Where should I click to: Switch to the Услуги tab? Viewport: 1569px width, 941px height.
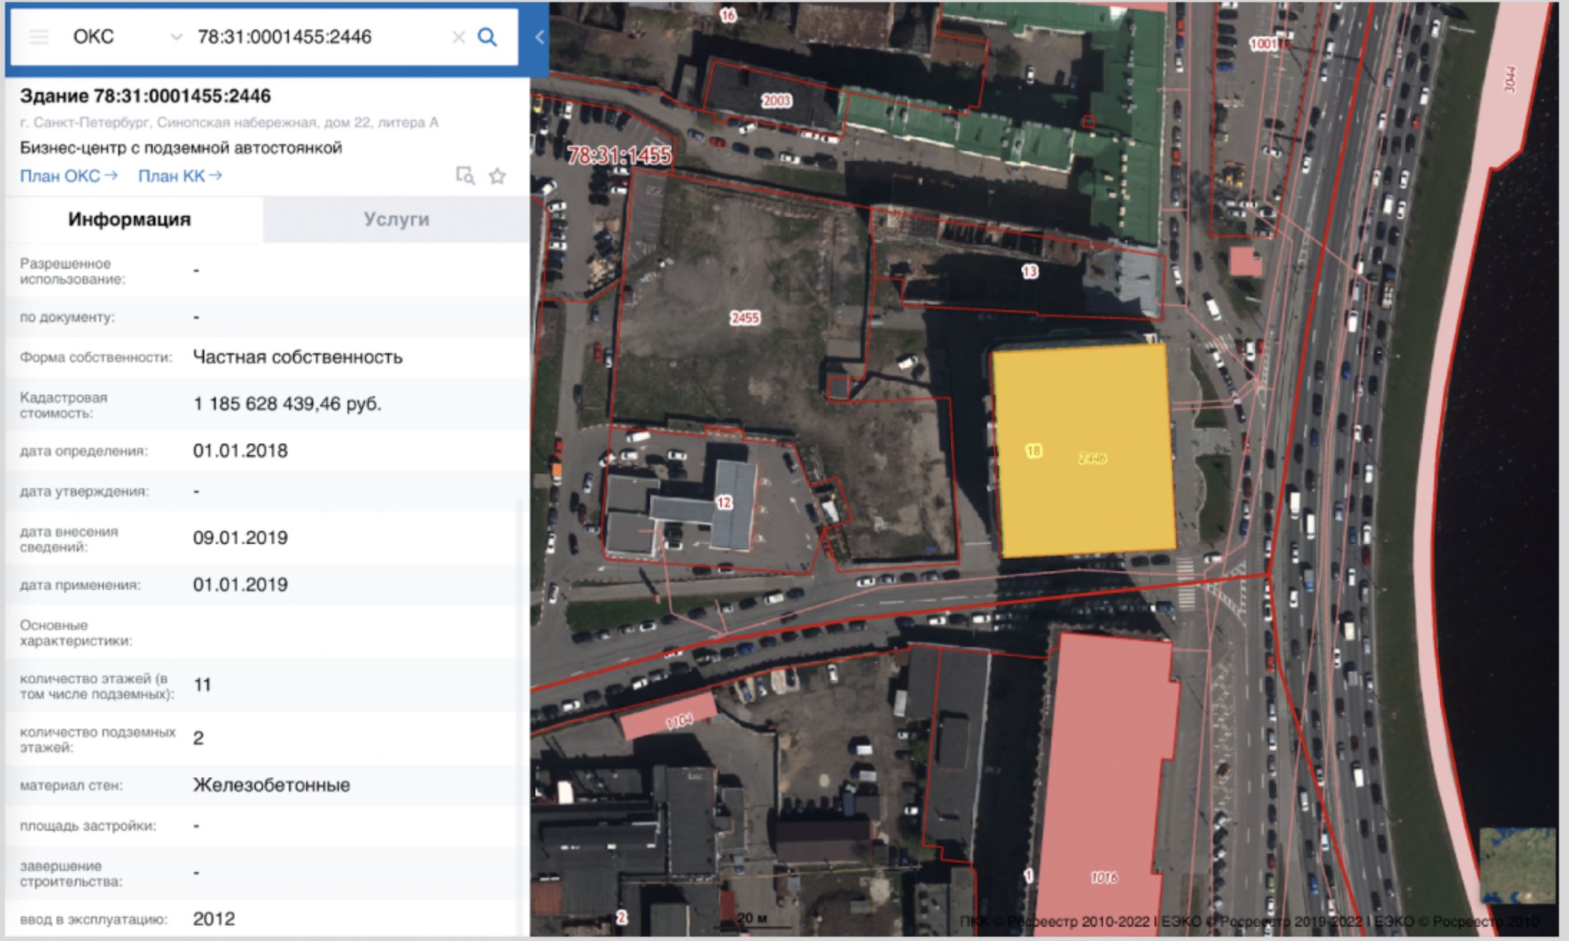click(x=396, y=219)
